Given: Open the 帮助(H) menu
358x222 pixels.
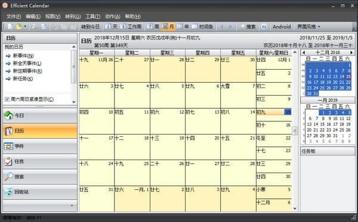Looking at the screenshot, I should (132, 17).
